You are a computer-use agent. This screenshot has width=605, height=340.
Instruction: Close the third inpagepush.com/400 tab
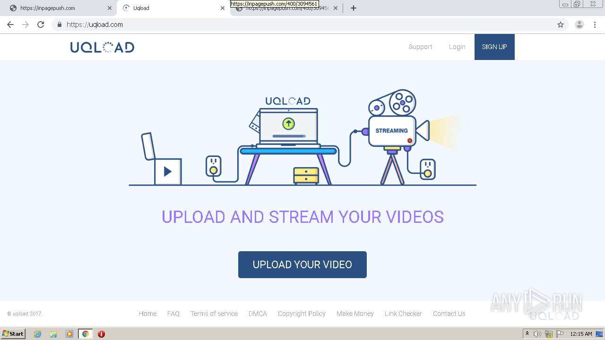336,8
